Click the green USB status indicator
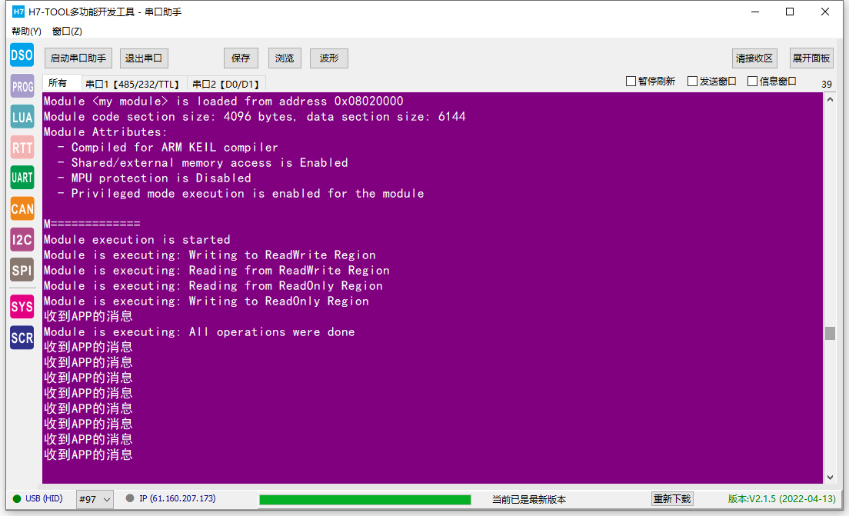 (x=17, y=498)
